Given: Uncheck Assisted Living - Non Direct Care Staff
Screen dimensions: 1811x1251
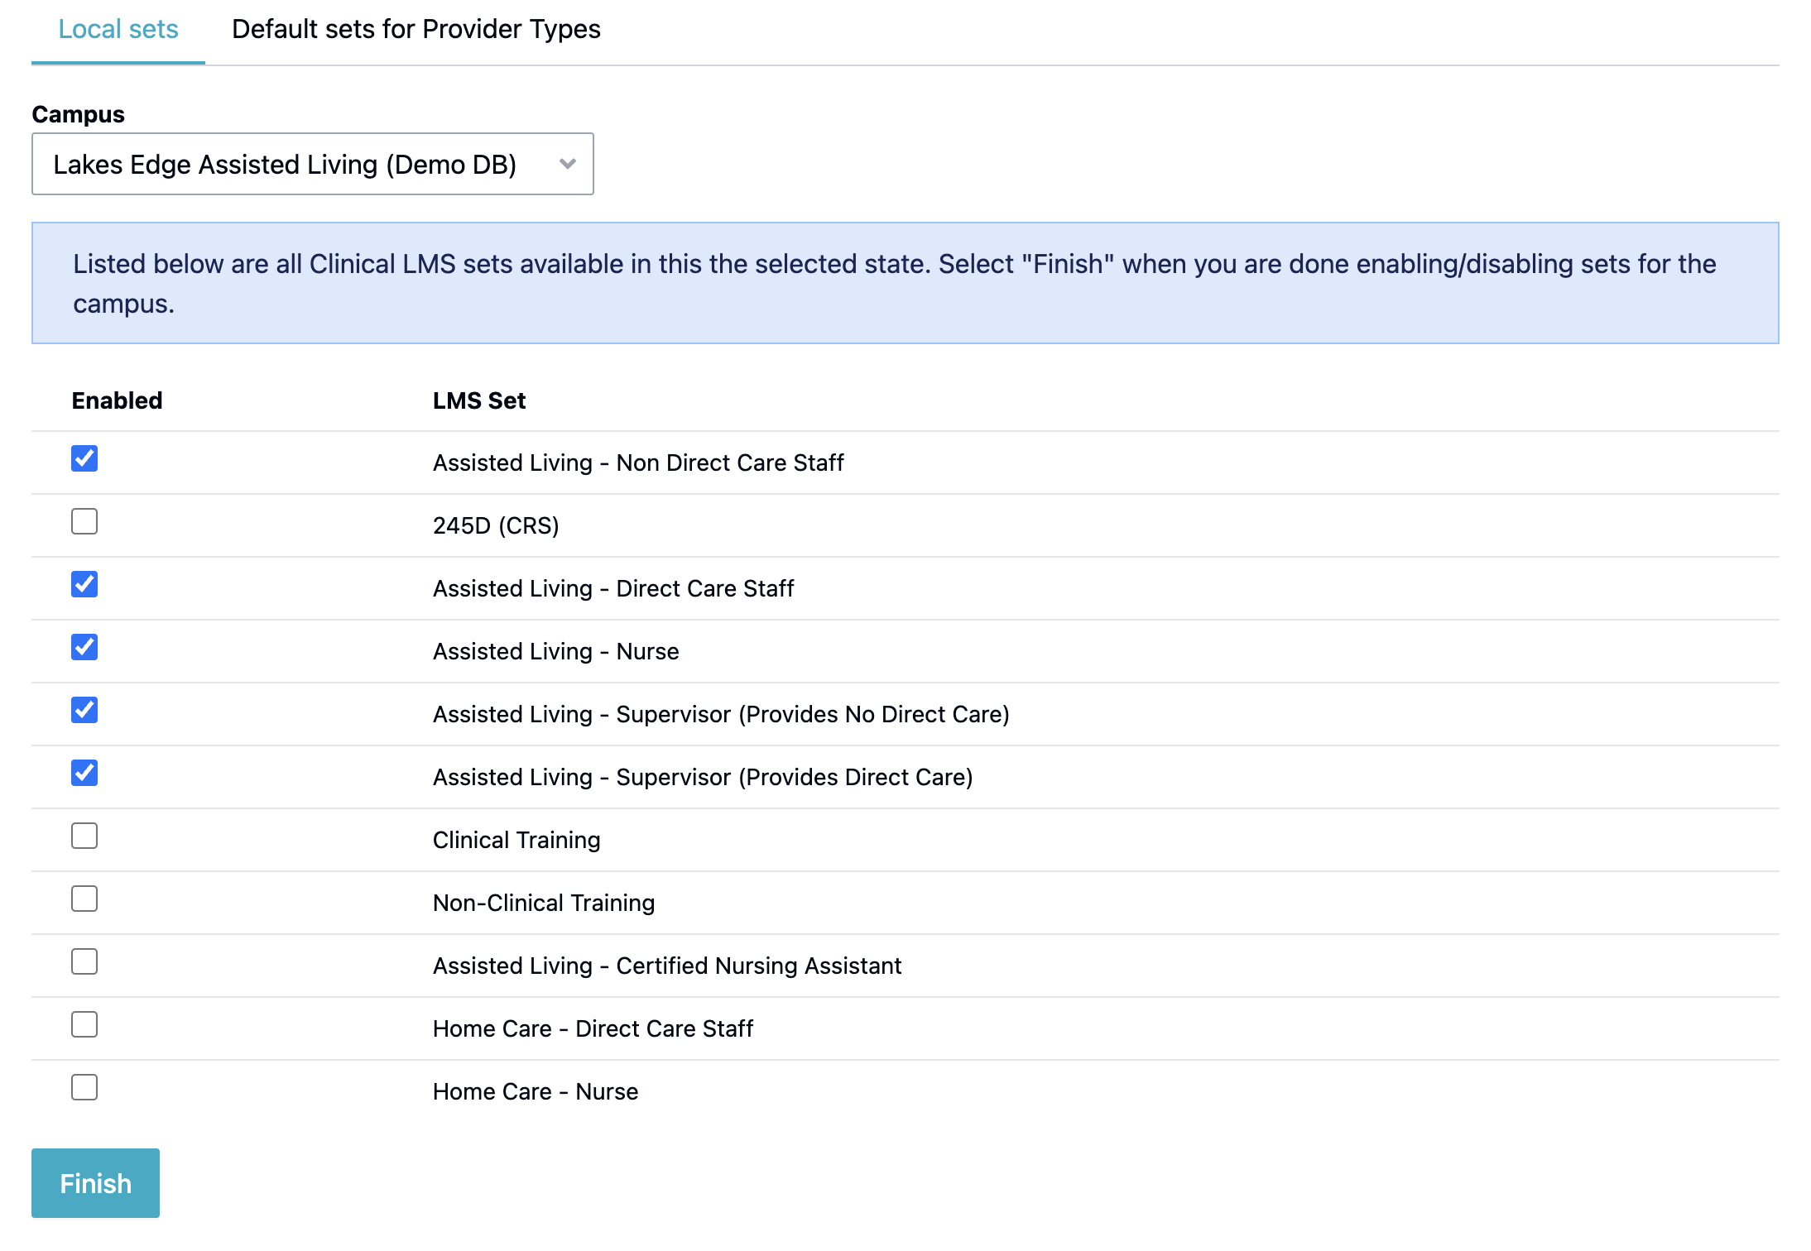Looking at the screenshot, I should (84, 458).
